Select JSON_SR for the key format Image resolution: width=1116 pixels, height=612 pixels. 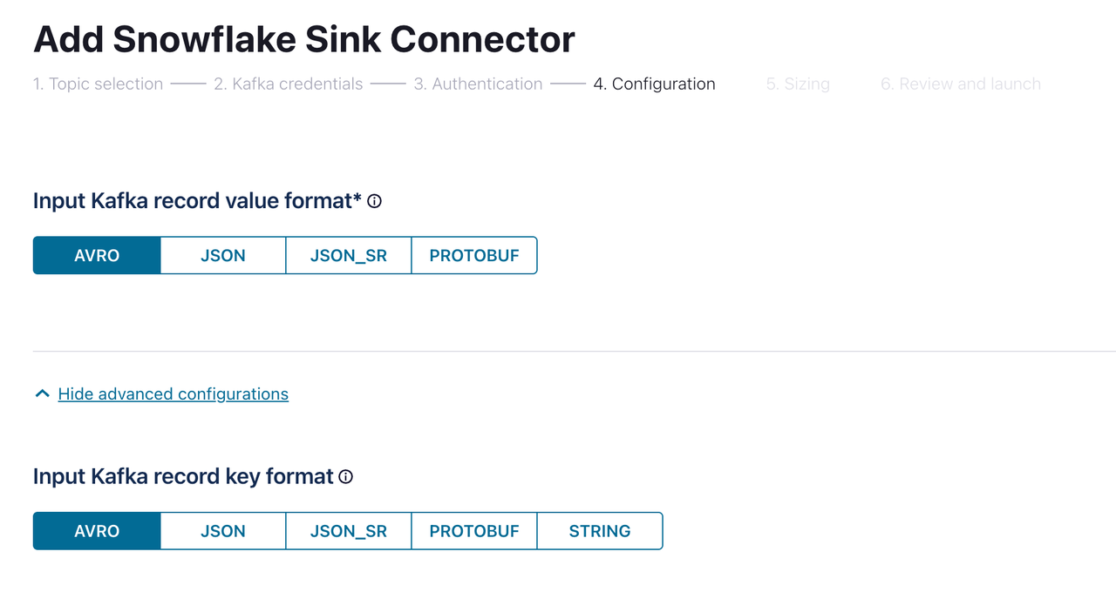point(348,530)
